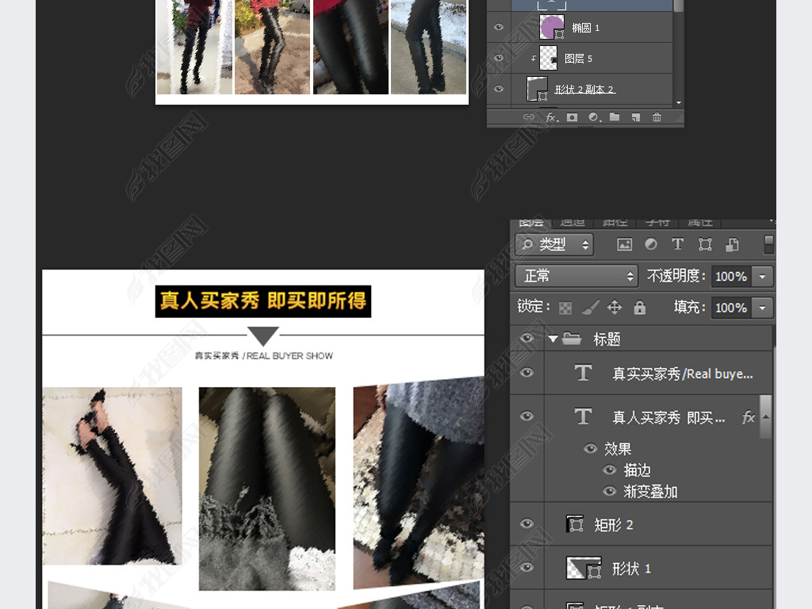The image size is (812, 609).
Task: Filter layers by type (T) layers
Action: point(677,244)
